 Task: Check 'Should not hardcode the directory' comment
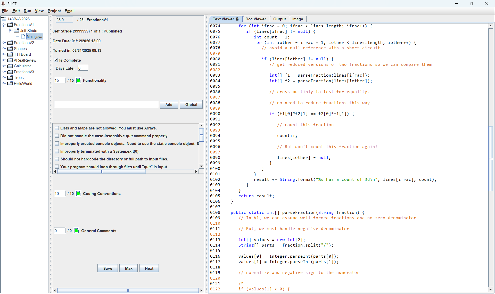coord(57,159)
